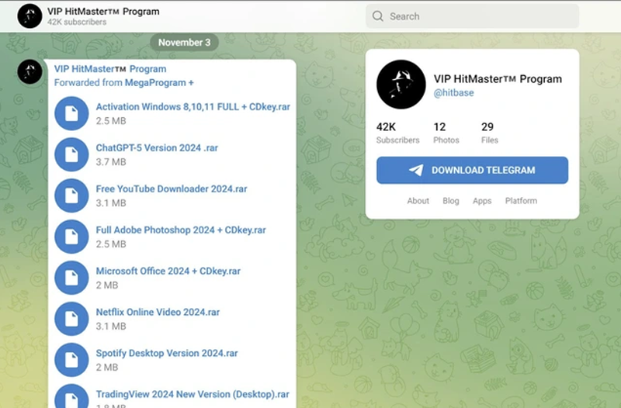Image resolution: width=621 pixels, height=408 pixels.
Task: Click the large profile avatar in info card
Action: [401, 85]
